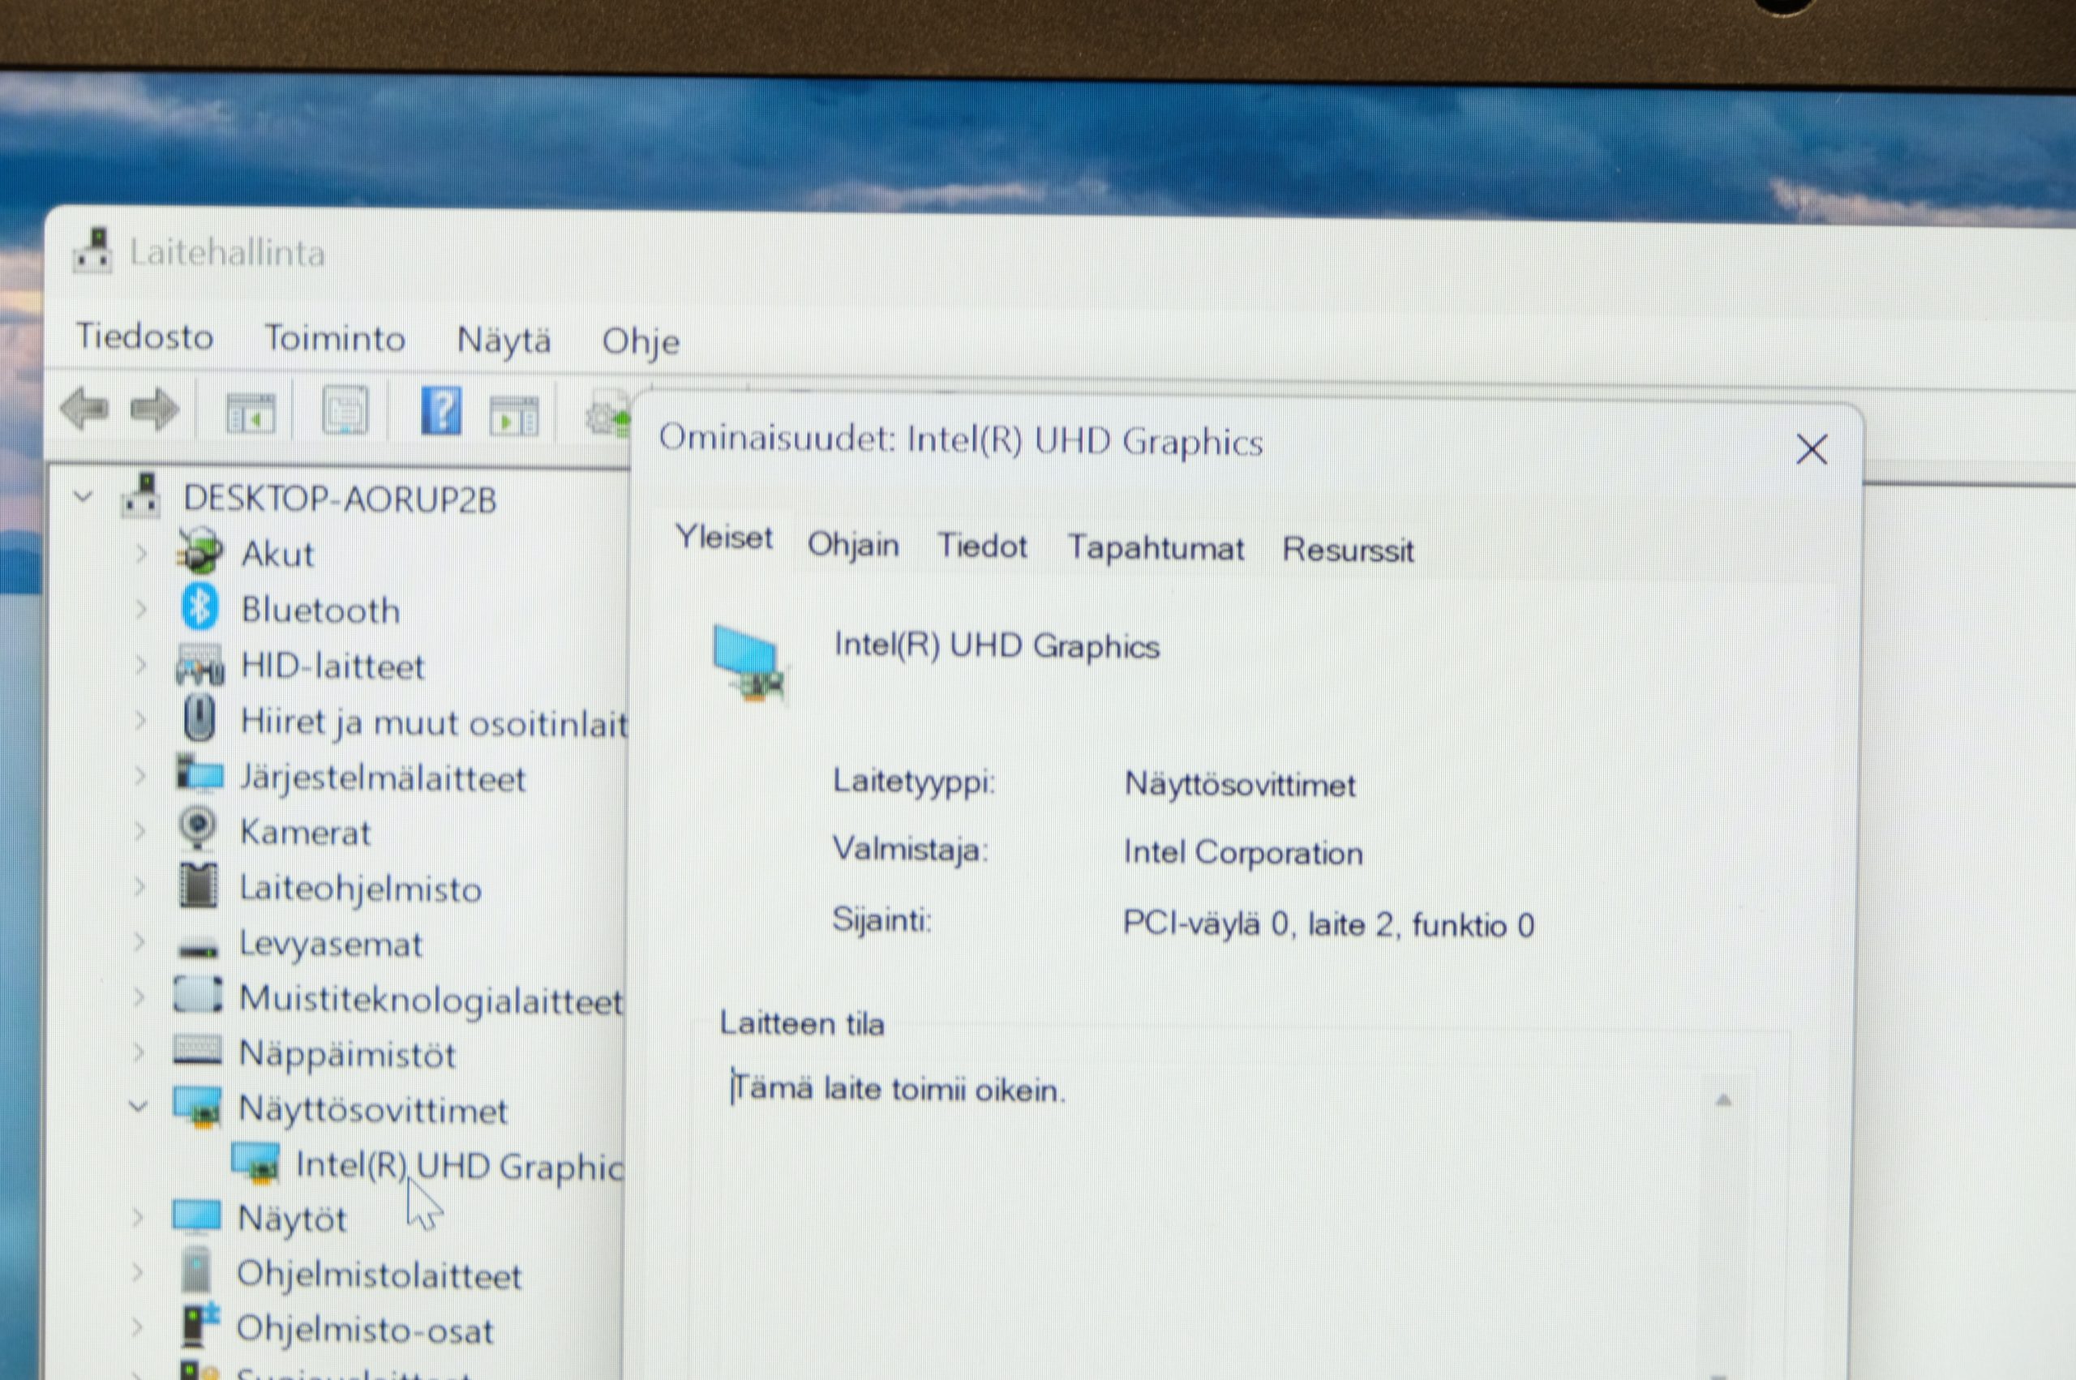Viewport: 2076px width, 1380px height.
Task: Expand the Ohjelmistolaitteet chevron
Action: click(137, 1271)
